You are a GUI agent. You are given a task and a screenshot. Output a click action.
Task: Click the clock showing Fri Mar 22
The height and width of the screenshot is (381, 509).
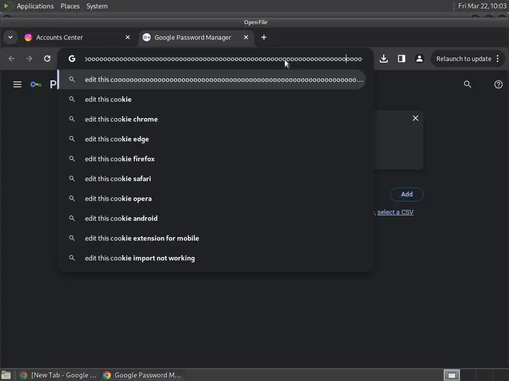(482, 6)
